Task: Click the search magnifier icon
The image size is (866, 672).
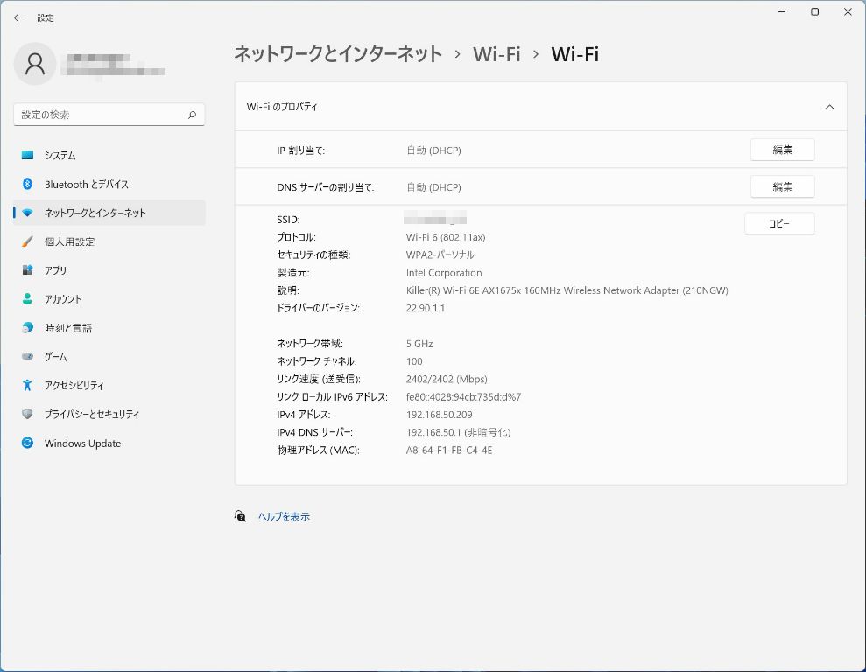Action: click(x=192, y=115)
